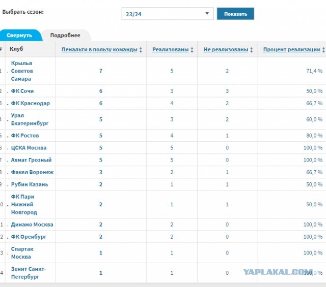
Task: Click sort arrow next to Не реализованы
Action: coord(251,50)
